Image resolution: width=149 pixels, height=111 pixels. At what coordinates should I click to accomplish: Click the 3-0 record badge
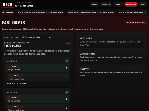(68, 44)
